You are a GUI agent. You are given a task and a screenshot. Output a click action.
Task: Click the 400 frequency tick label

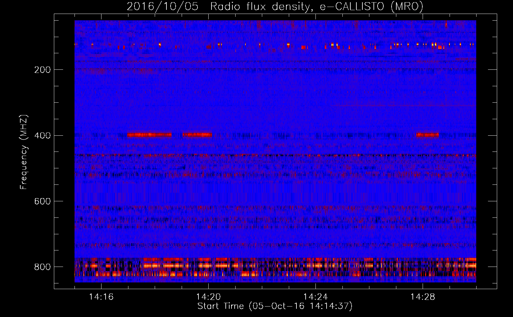[x=42, y=136]
